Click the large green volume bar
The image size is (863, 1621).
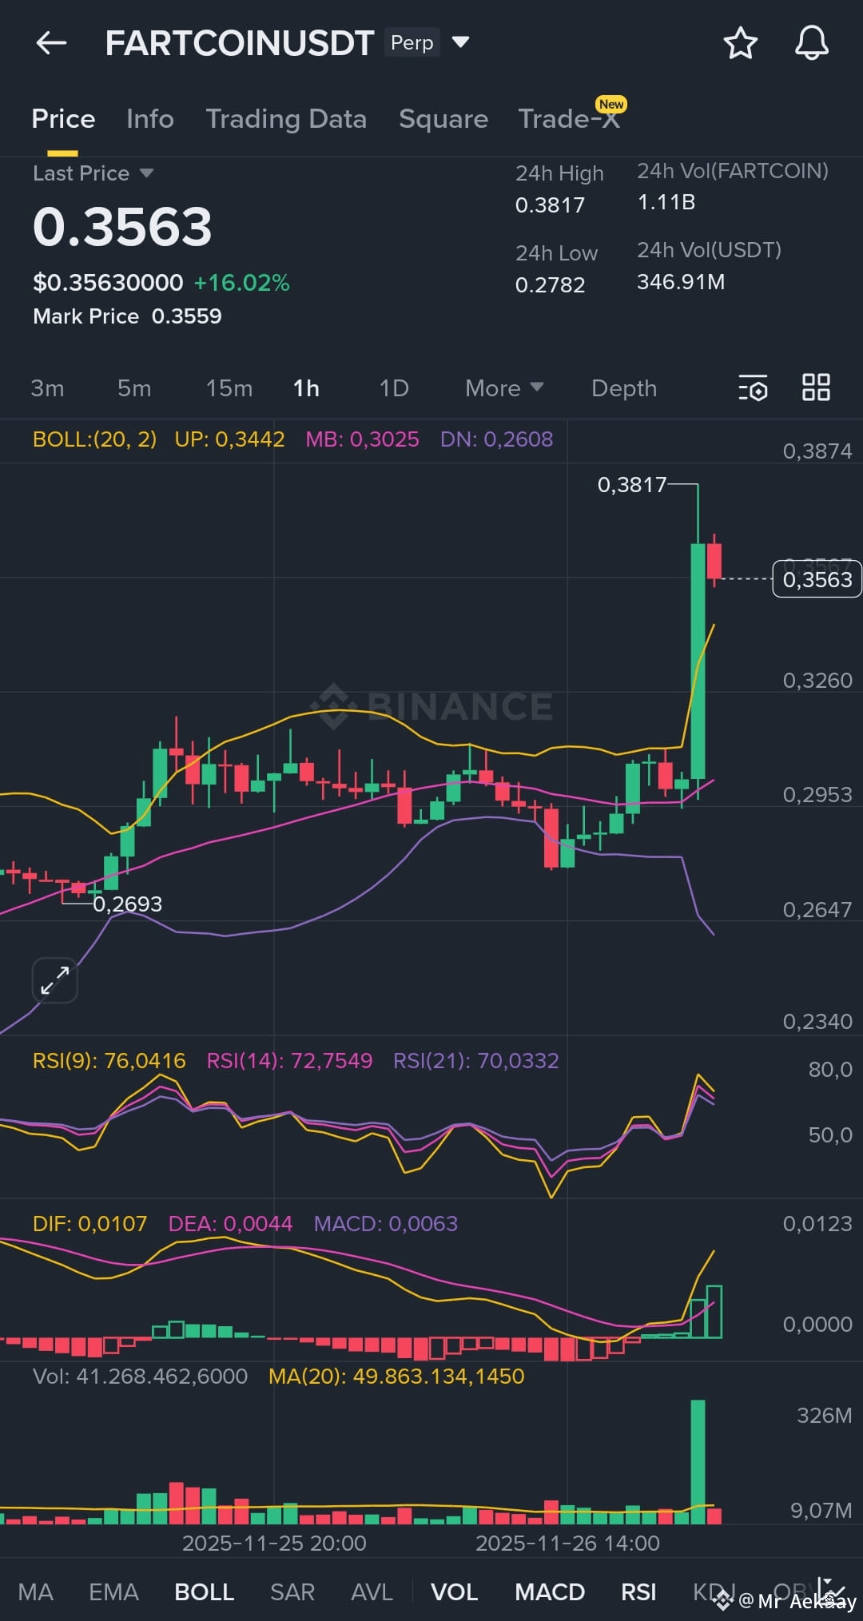pyautogui.click(x=698, y=1462)
